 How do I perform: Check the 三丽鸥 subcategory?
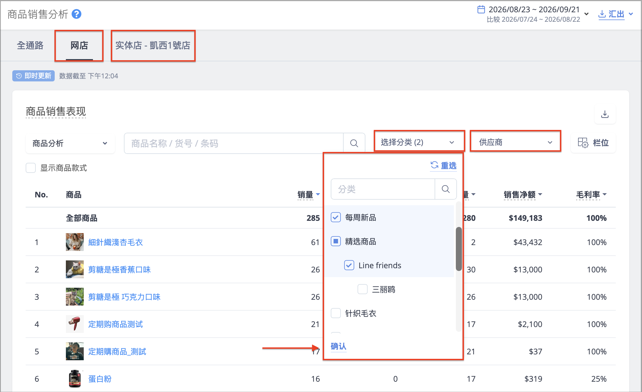click(x=363, y=289)
